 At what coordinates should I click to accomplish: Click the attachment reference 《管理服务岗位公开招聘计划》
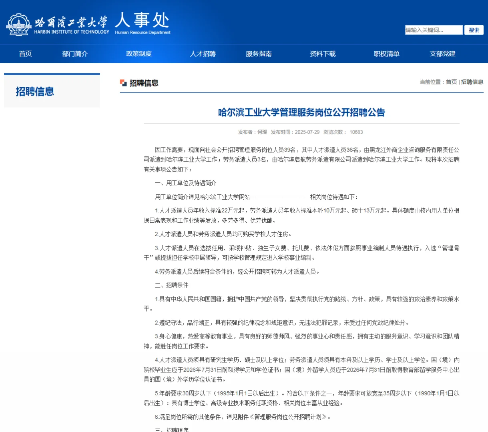[x=288, y=417]
